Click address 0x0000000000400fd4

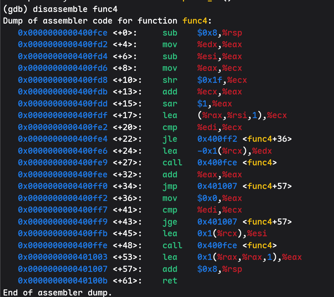(x=63, y=57)
